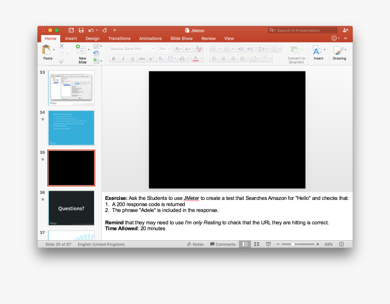Open the font name dropdown

pyautogui.click(x=153, y=48)
